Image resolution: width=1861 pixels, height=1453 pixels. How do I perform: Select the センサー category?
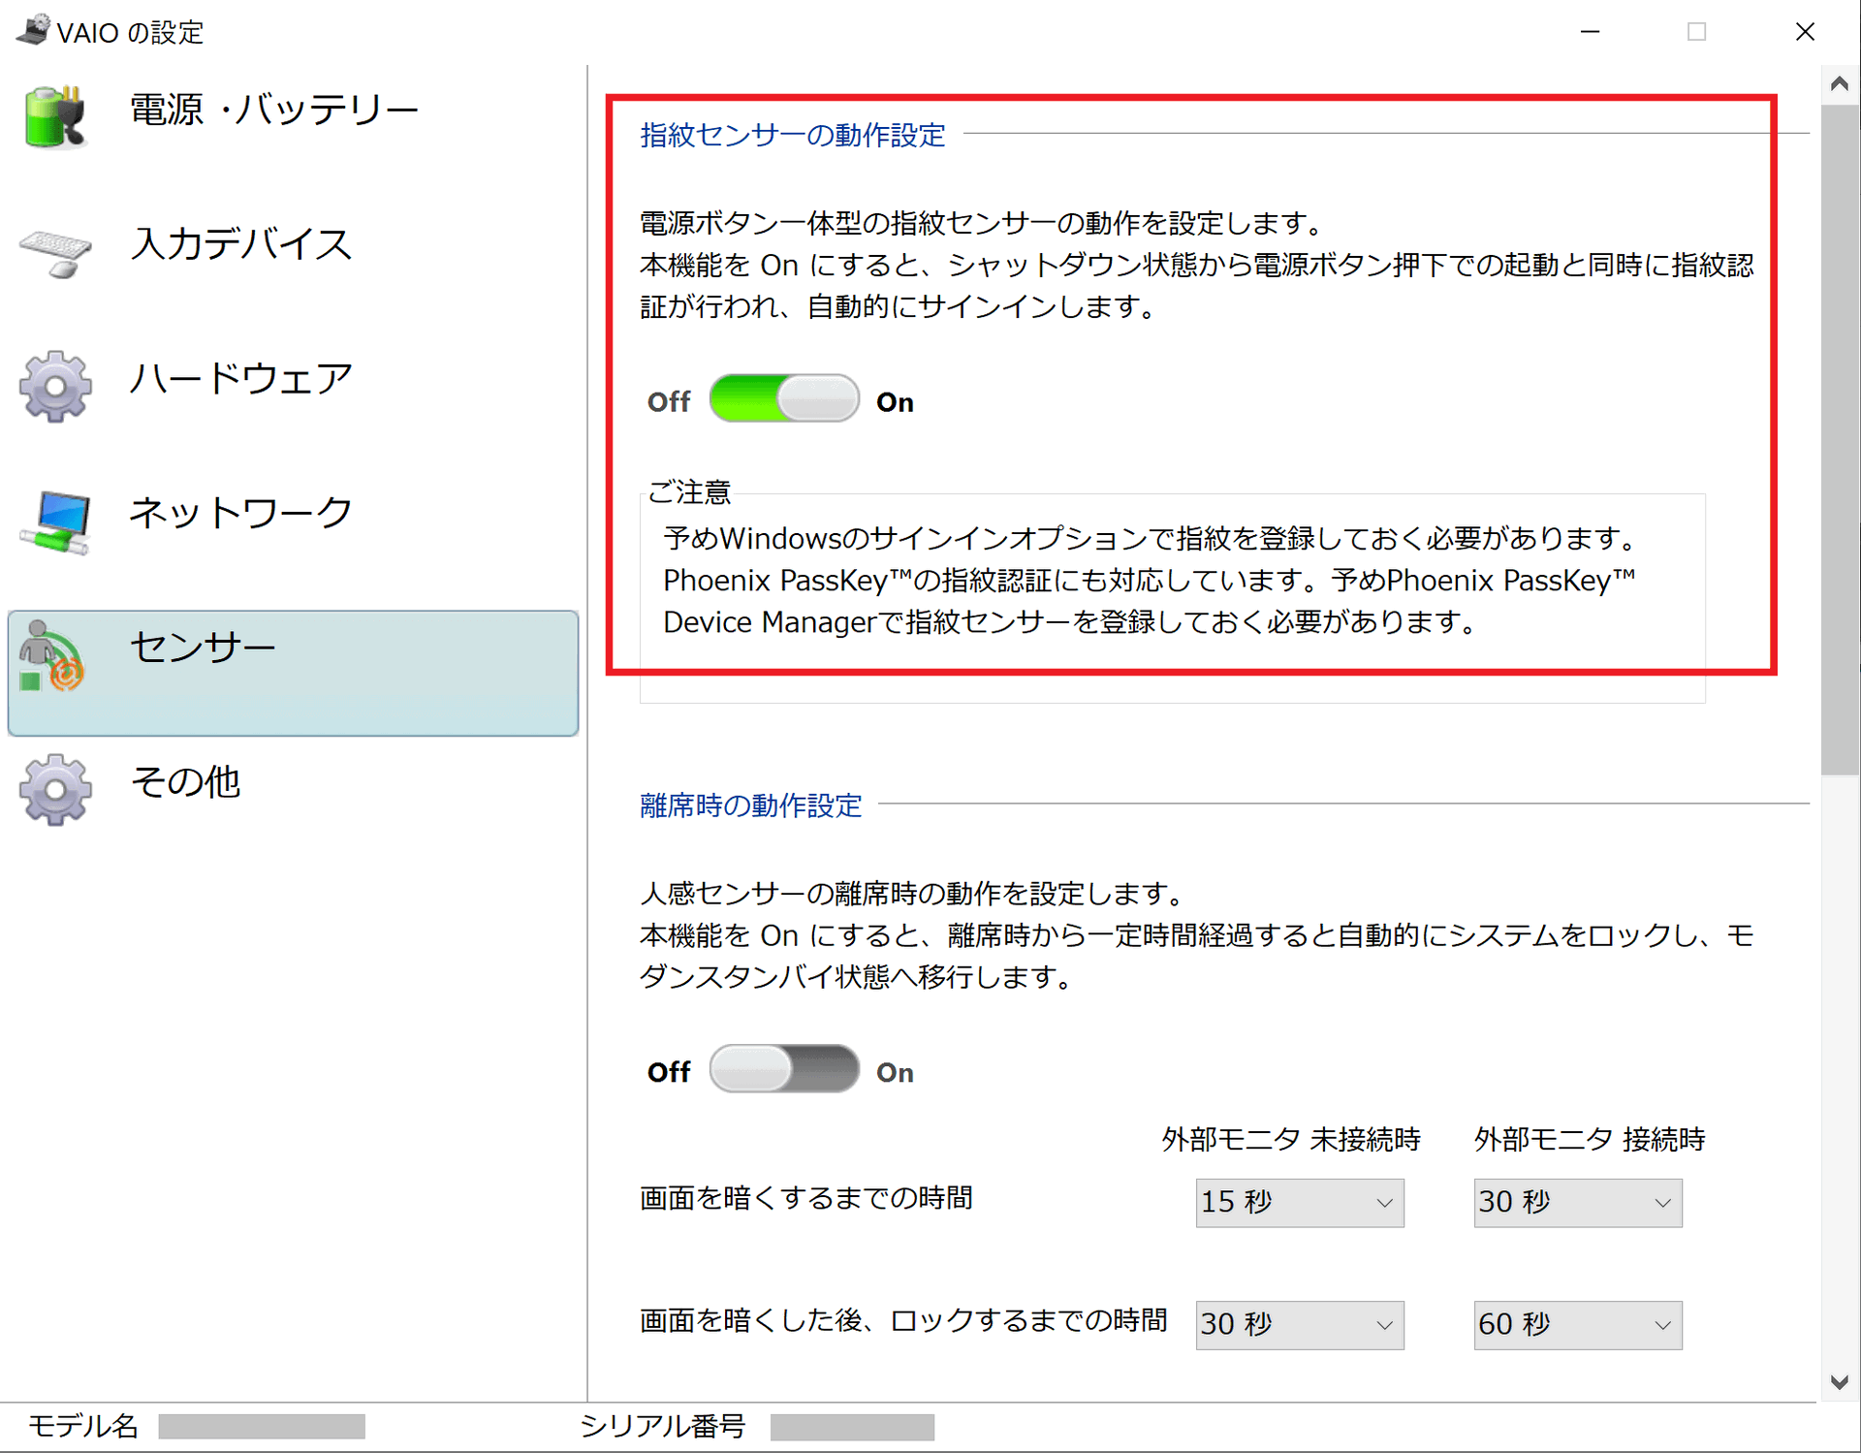293,673
